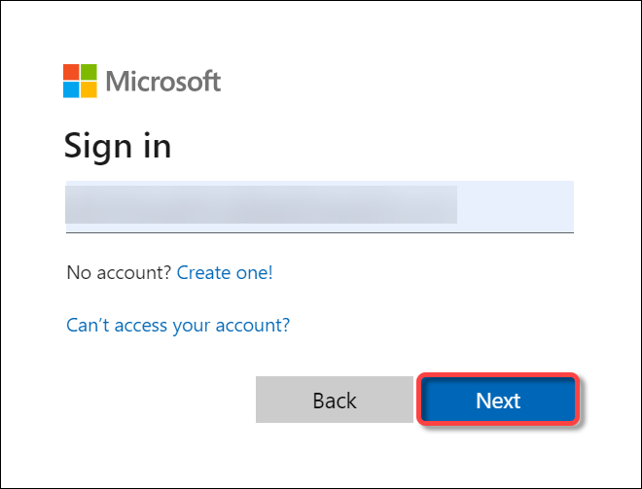Start account creation via Create one!
642x489 pixels.
tap(225, 272)
